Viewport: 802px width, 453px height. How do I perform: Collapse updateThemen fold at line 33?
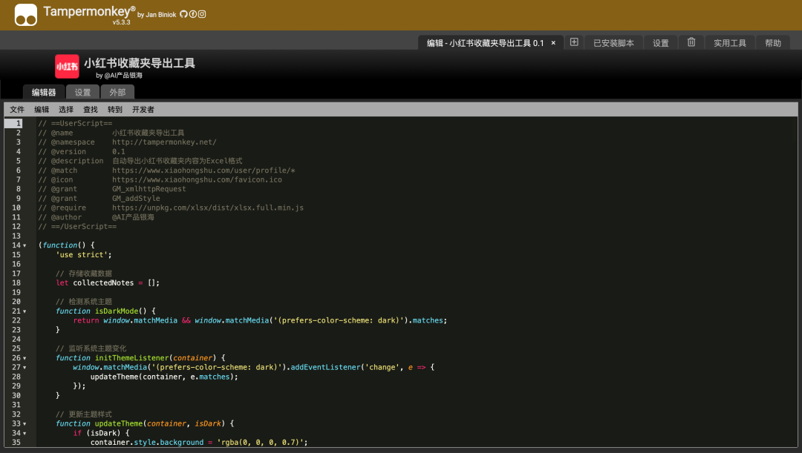click(25, 424)
